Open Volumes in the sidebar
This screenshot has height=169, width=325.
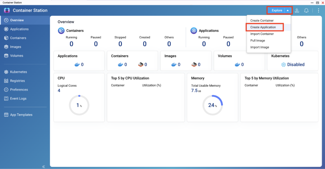25,56
